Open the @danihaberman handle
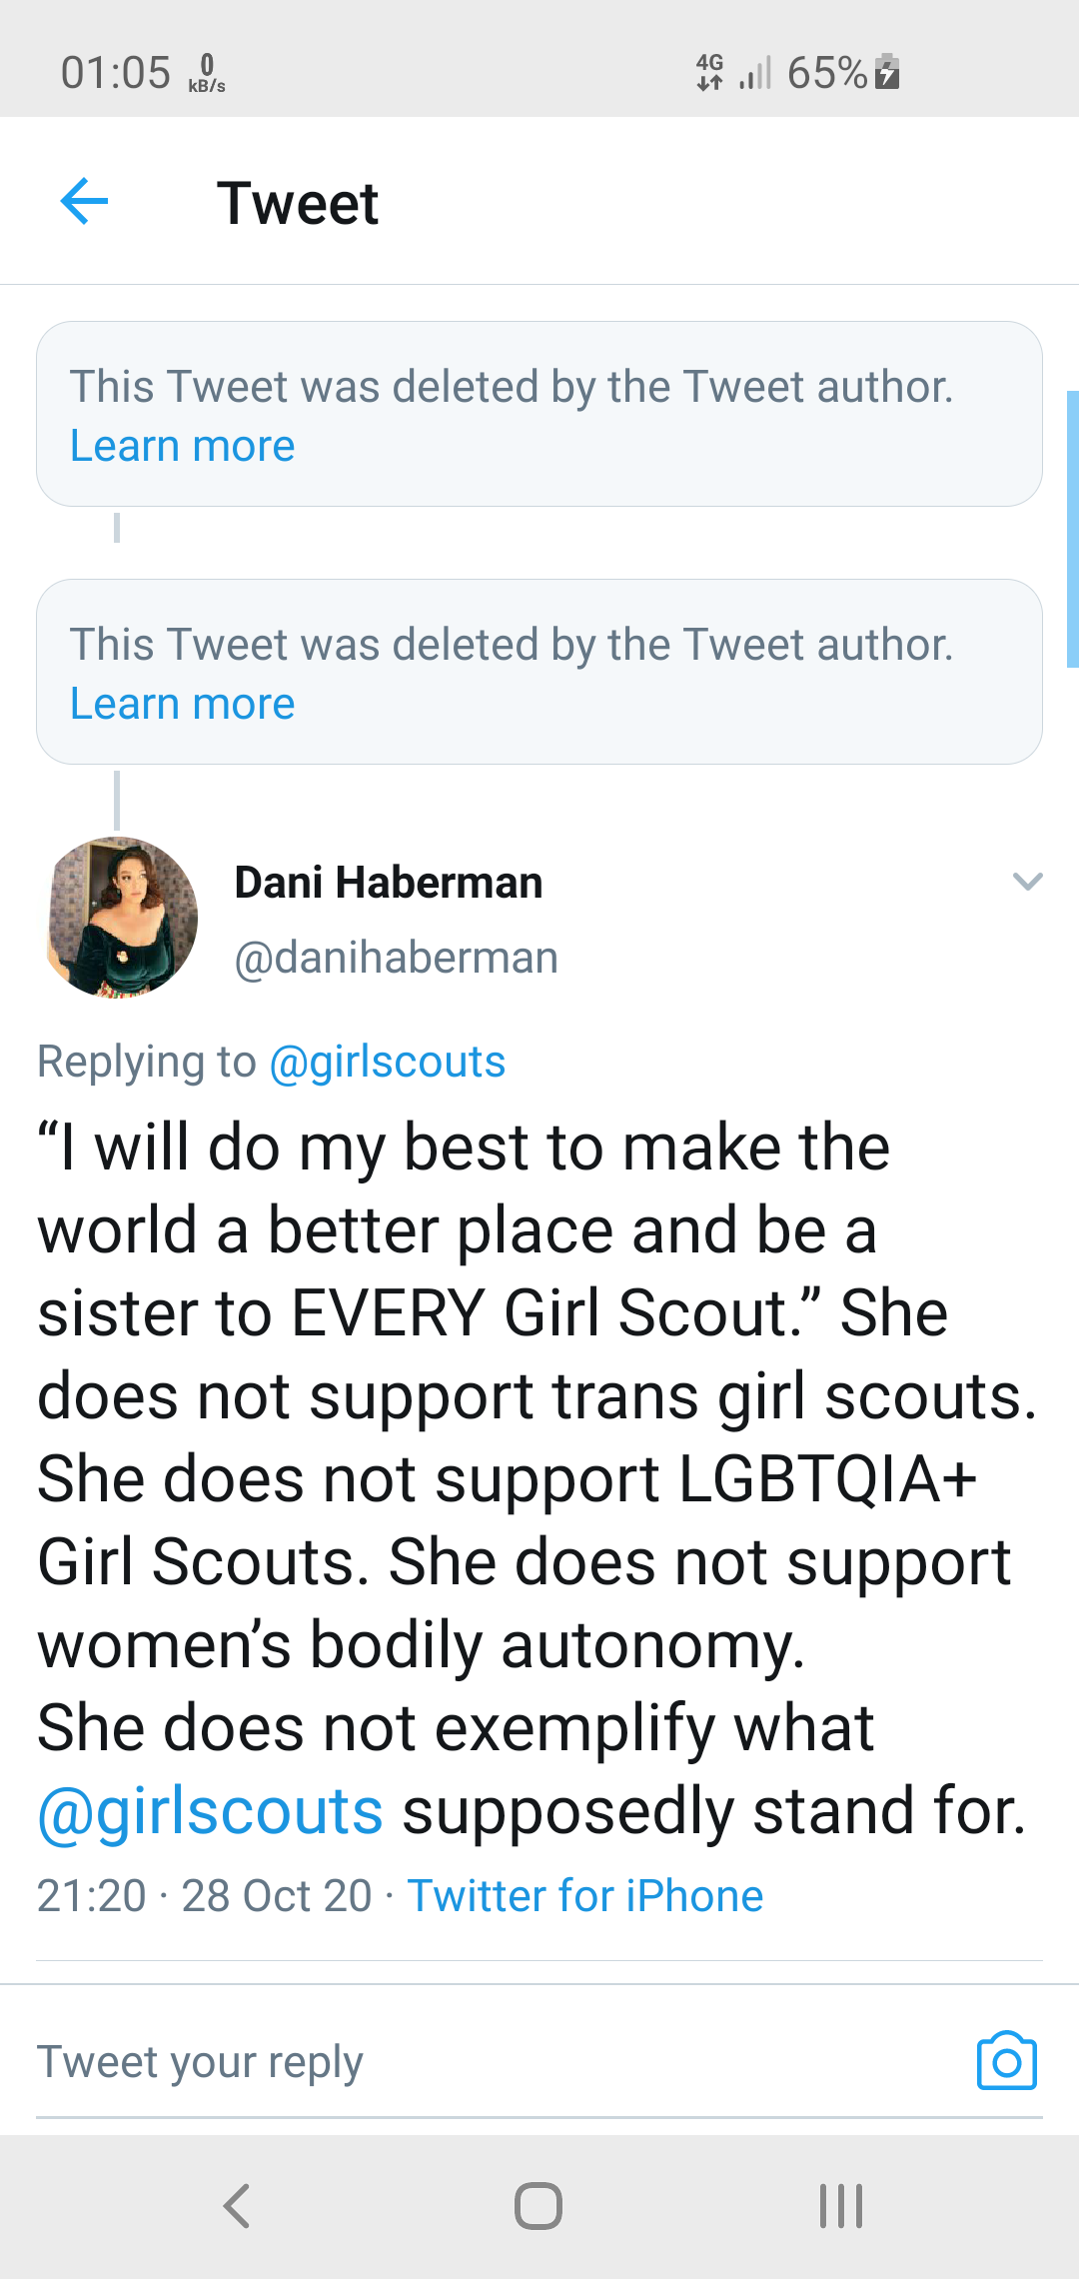 coord(396,958)
